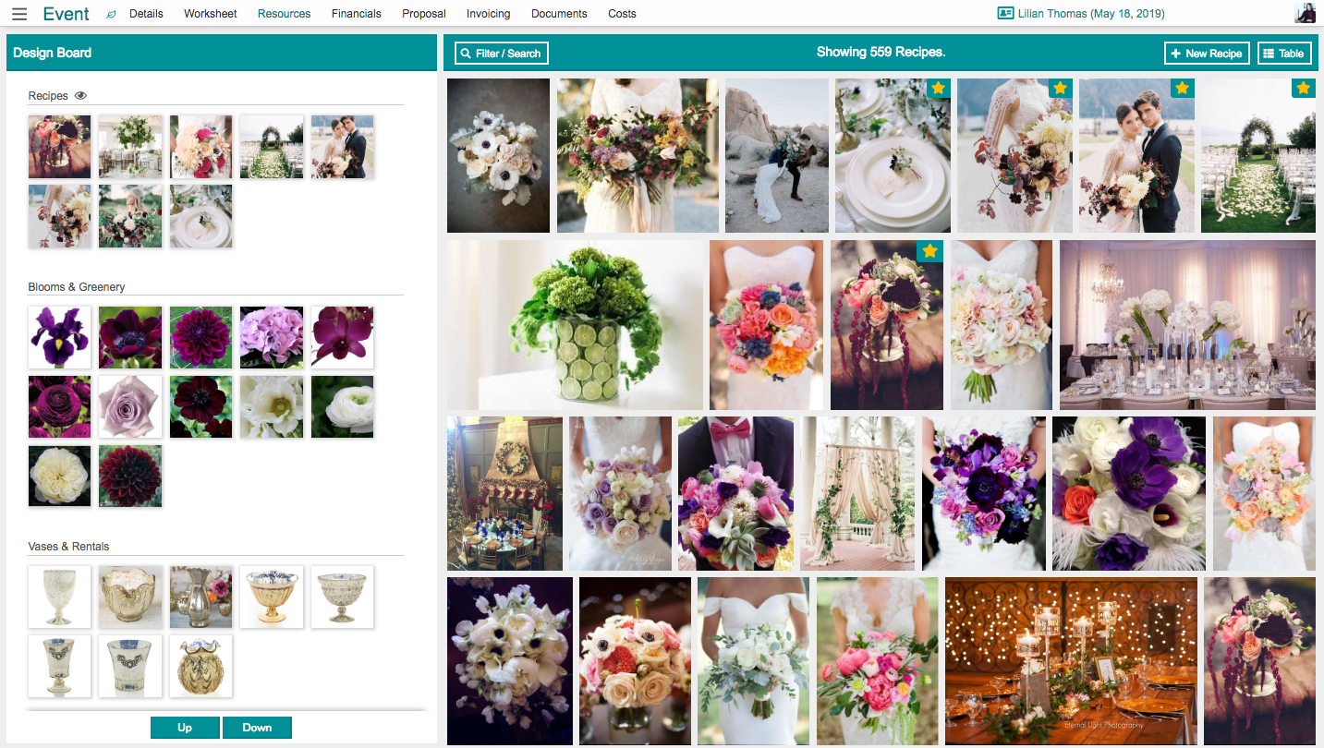The height and width of the screenshot is (748, 1324).
Task: Open the hamburger main menu
Action: click(x=19, y=14)
